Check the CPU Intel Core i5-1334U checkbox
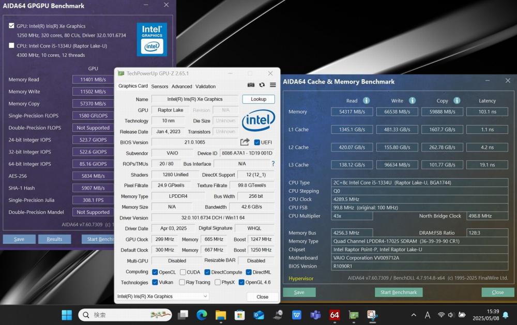Image resolution: width=517 pixels, height=325 pixels. point(11,45)
